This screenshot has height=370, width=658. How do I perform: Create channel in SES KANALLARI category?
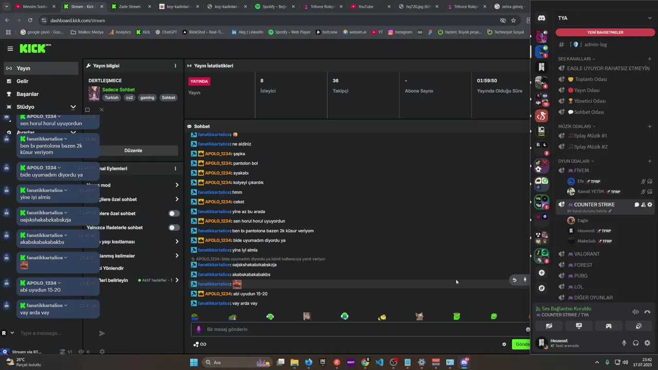650,59
